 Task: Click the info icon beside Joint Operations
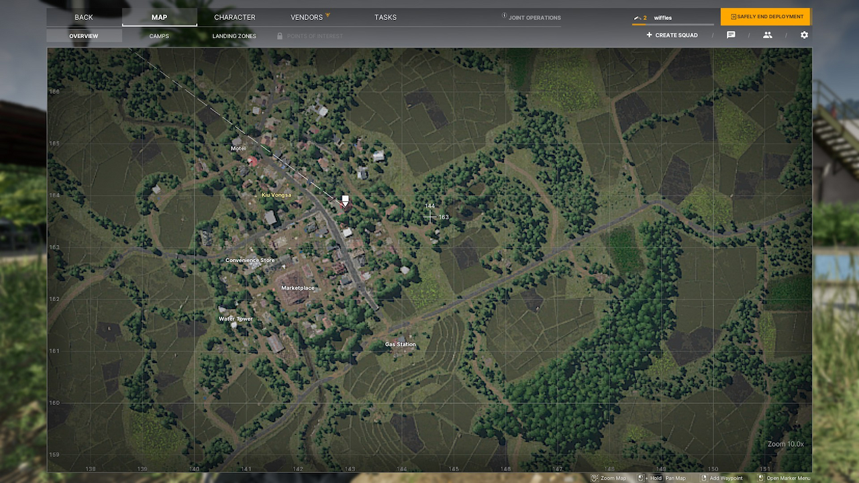505,17
